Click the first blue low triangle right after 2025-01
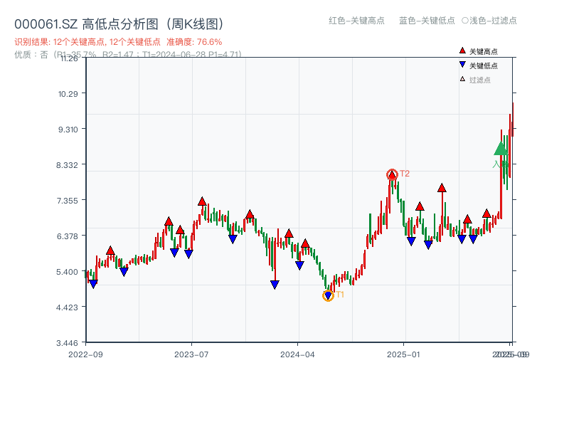This screenshot has width=569, height=427. click(411, 241)
